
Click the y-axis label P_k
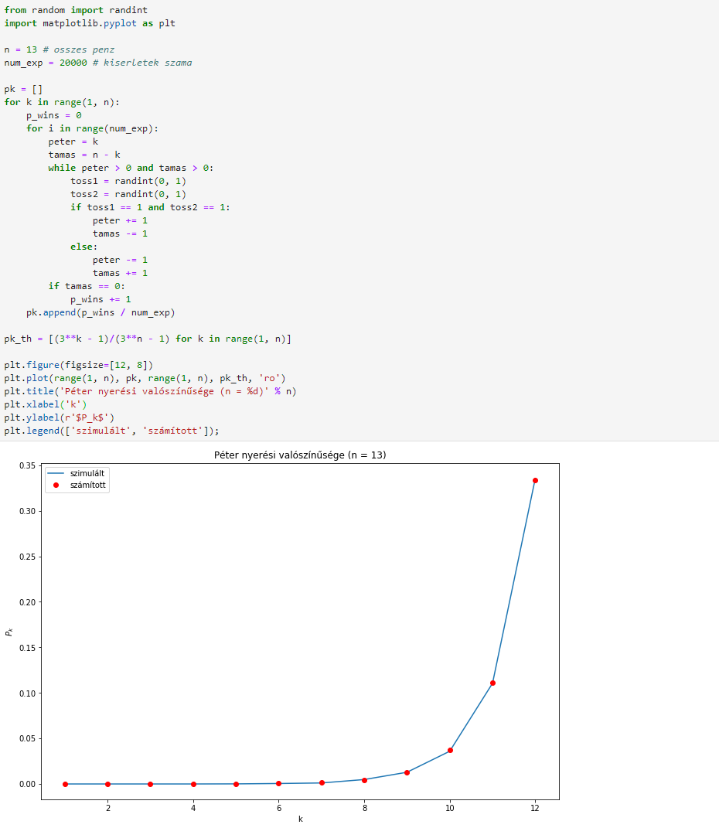pos(9,632)
